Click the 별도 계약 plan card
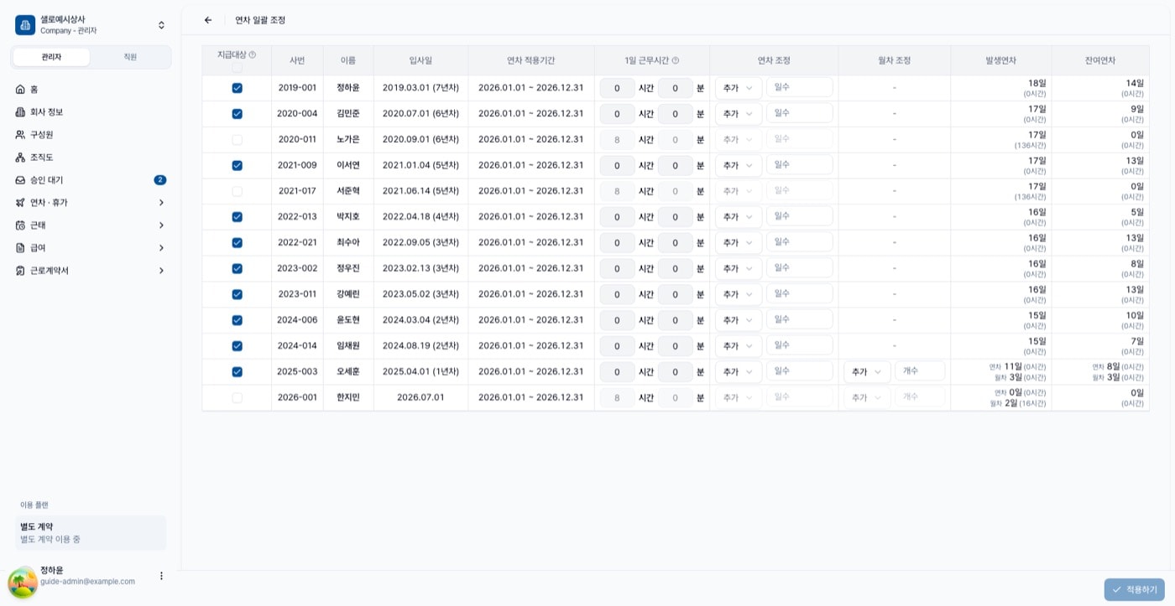 coord(91,533)
